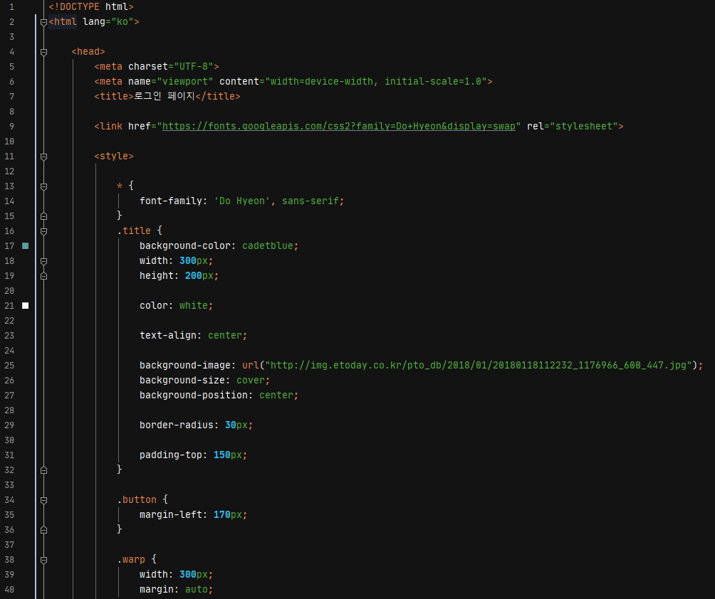Click the etoday background-image URL string
Viewport: 715px width, 599px height.
pyautogui.click(x=479, y=366)
